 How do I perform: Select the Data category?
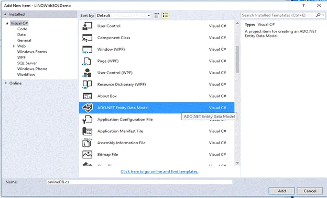pos(21,34)
